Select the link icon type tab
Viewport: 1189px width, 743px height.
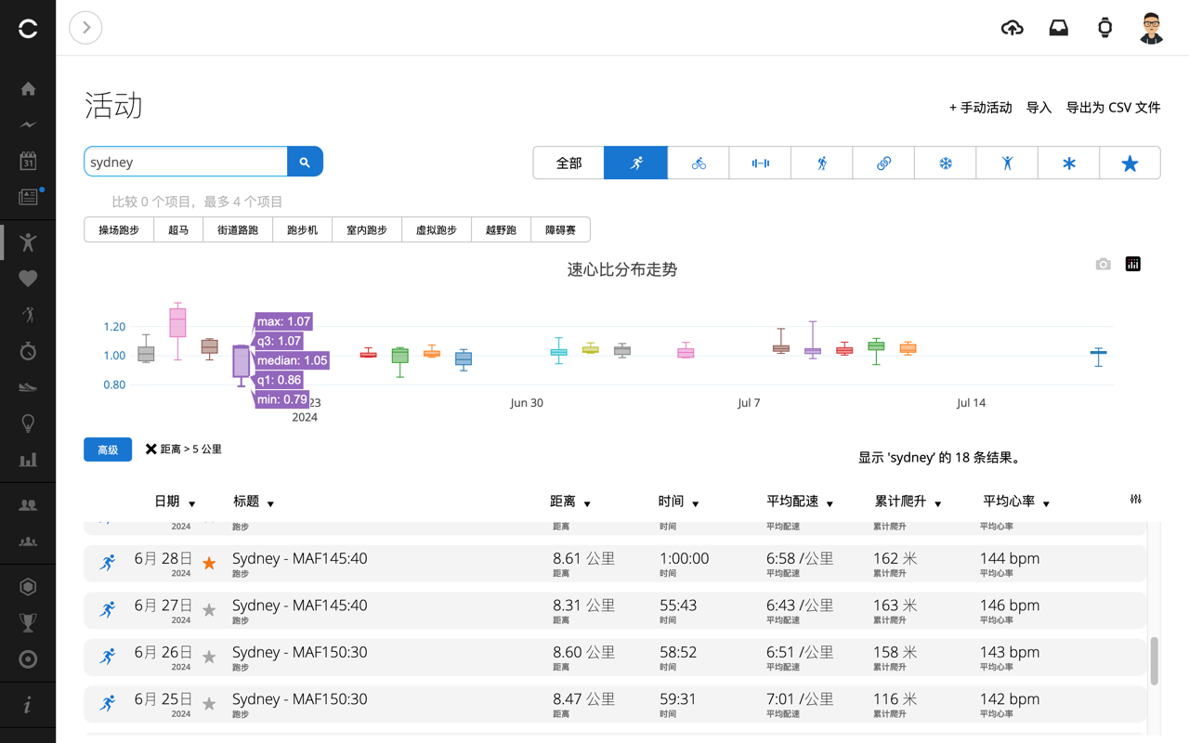(883, 163)
